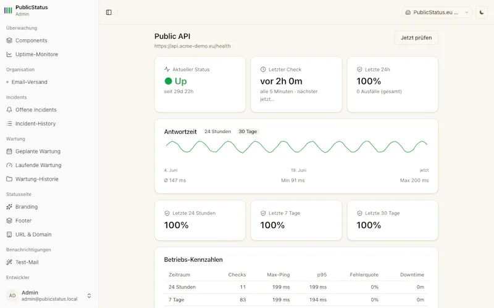494x308 pixels.
Task: Click the URL & Domain icon
Action: tap(9, 234)
